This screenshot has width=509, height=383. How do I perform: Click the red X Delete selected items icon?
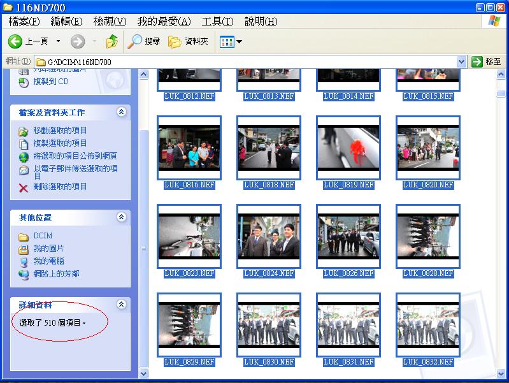tap(24, 188)
